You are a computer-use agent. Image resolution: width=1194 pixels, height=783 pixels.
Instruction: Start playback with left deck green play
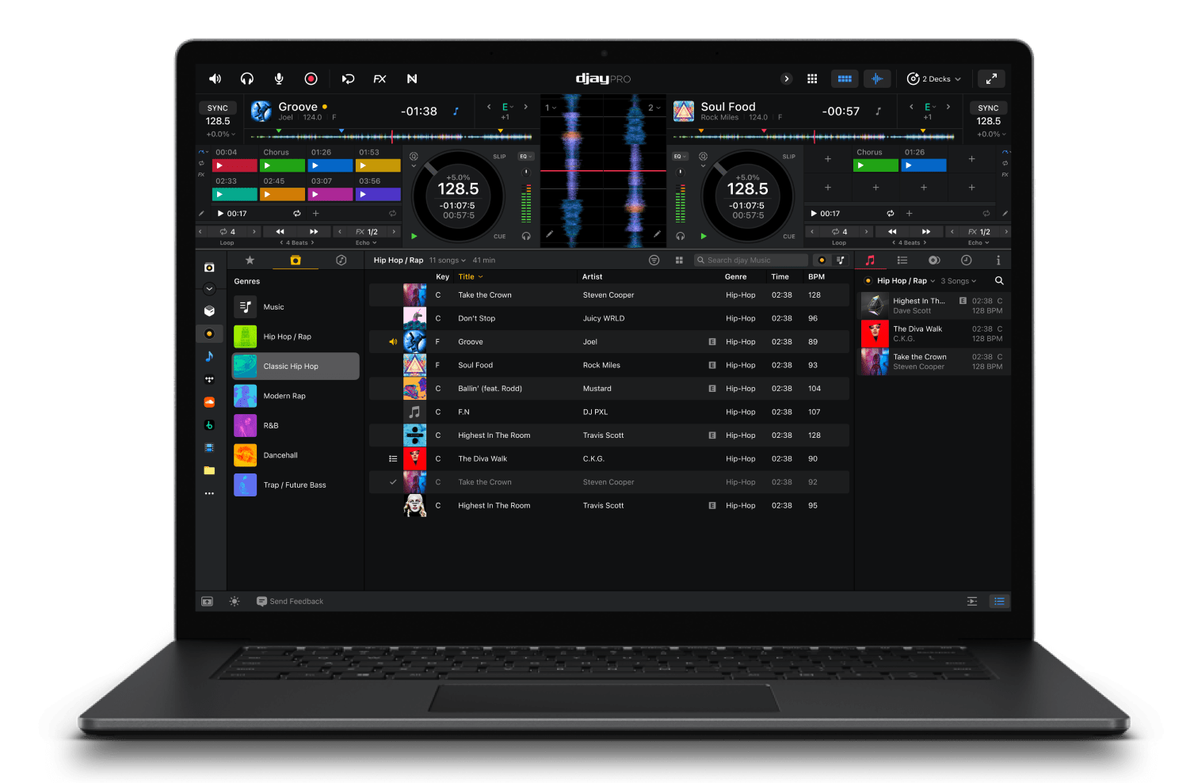(414, 236)
